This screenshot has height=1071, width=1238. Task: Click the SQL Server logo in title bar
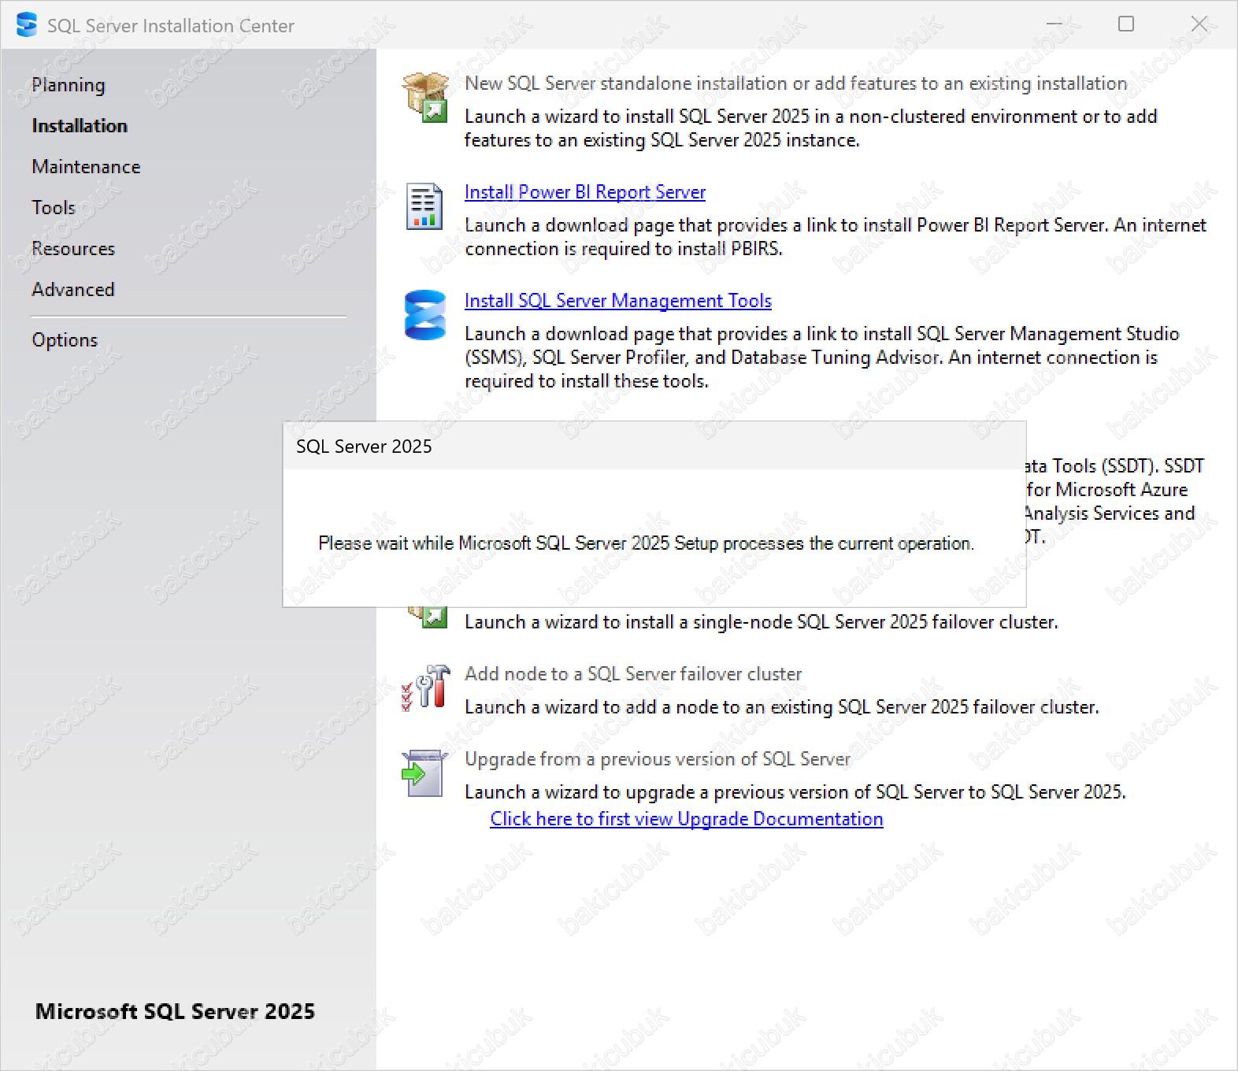click(x=27, y=25)
